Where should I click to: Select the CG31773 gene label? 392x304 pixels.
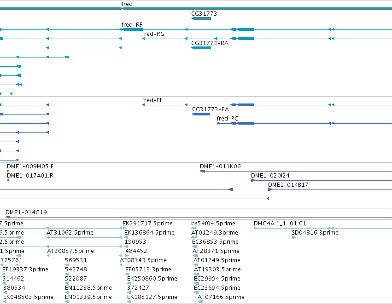pos(204,14)
